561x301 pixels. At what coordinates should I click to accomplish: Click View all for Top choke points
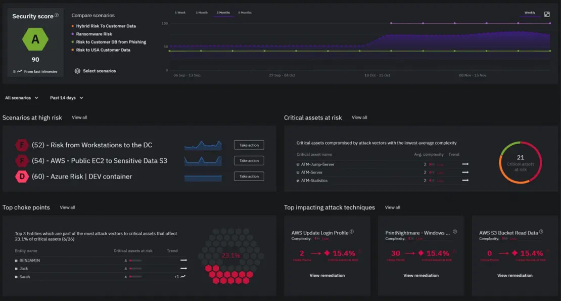pyautogui.click(x=67, y=207)
